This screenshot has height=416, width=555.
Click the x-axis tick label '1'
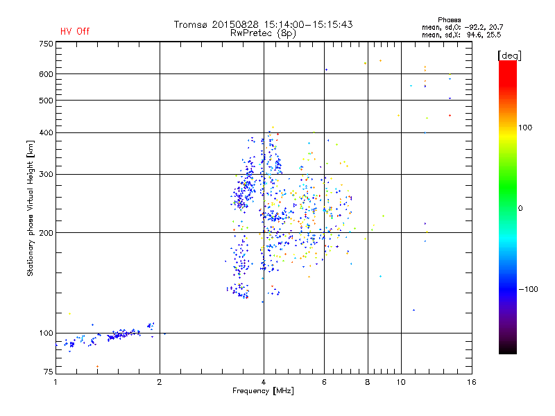coord(55,382)
